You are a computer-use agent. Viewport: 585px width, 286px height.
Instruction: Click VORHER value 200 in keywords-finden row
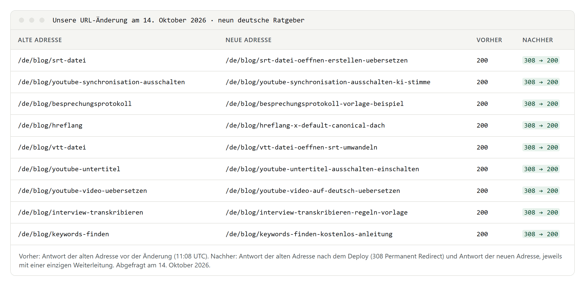point(482,234)
